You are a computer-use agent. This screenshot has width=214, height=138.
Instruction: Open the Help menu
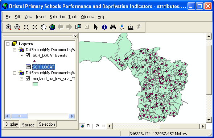[102, 17]
